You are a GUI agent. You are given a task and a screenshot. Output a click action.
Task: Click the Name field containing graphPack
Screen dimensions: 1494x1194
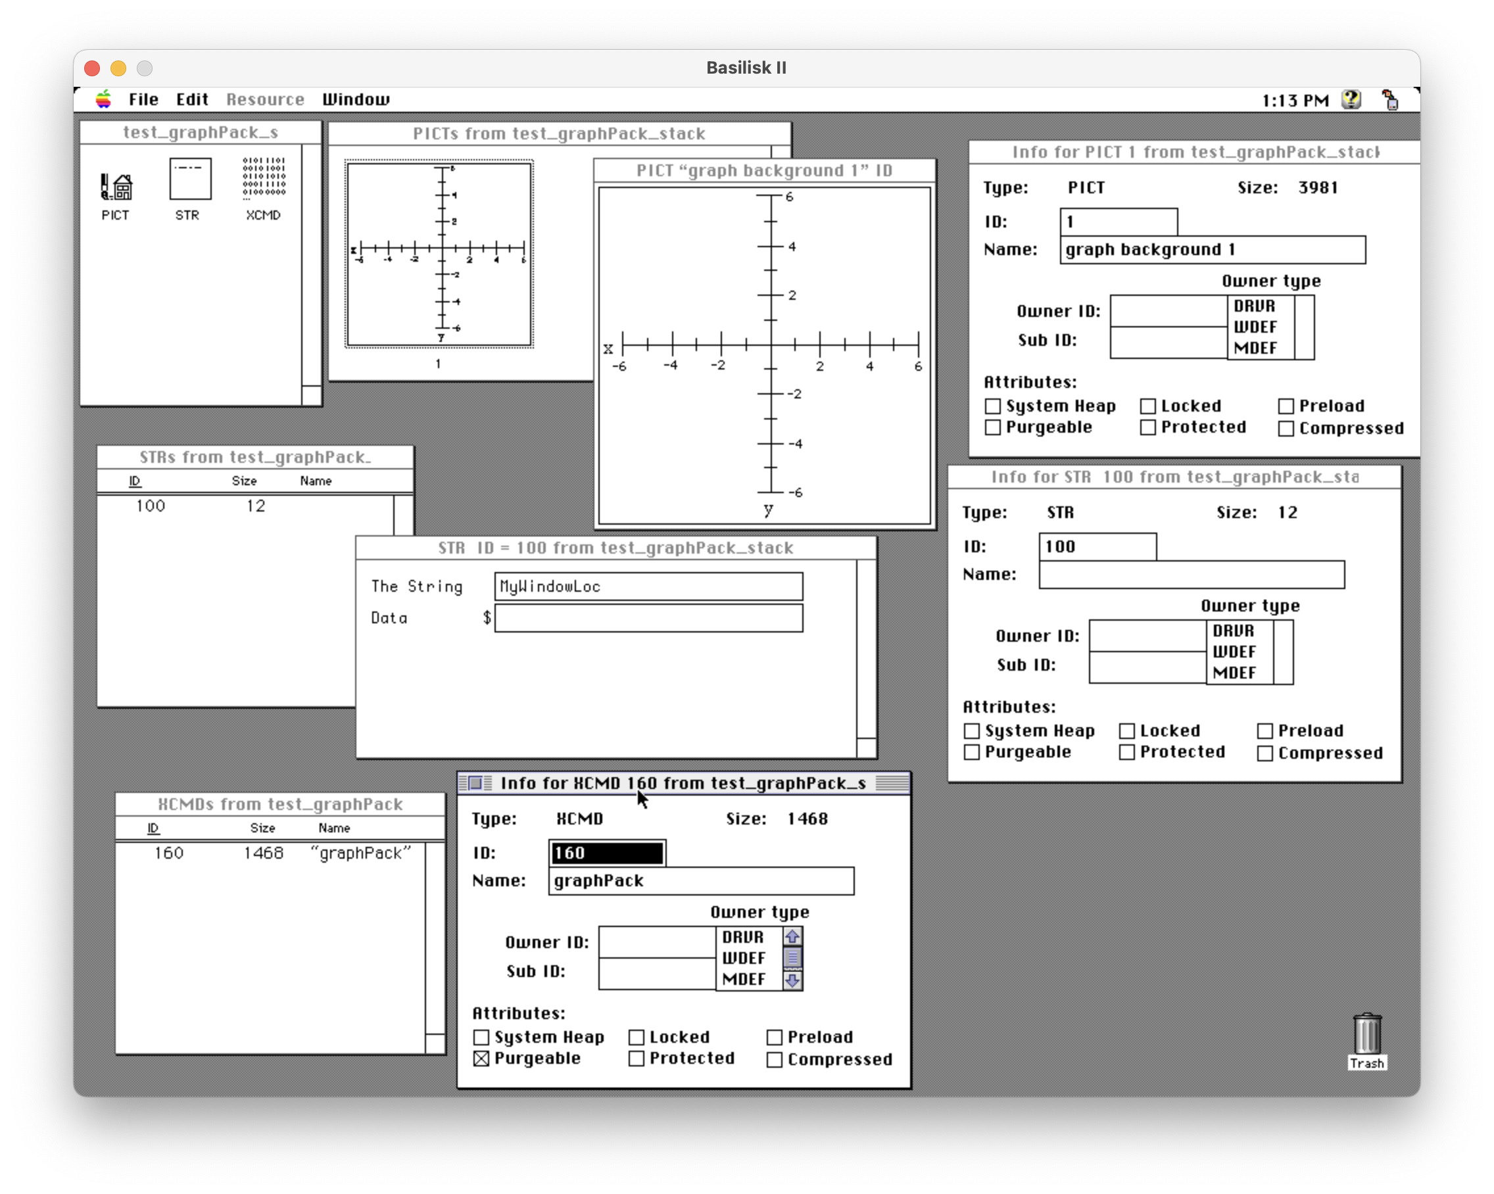click(x=700, y=881)
